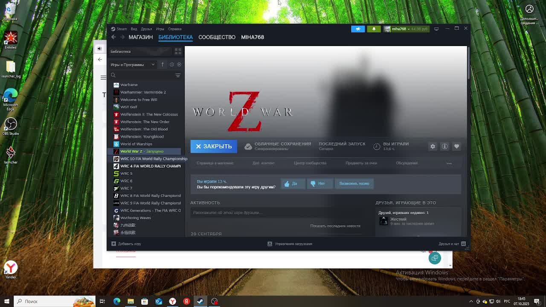
Task: Open Управление загрузками
Action: [290, 244]
